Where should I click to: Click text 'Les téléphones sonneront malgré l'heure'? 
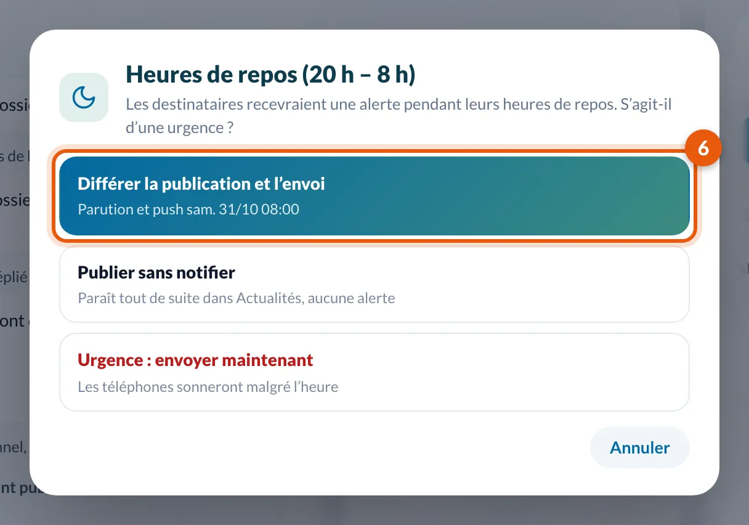[208, 387]
